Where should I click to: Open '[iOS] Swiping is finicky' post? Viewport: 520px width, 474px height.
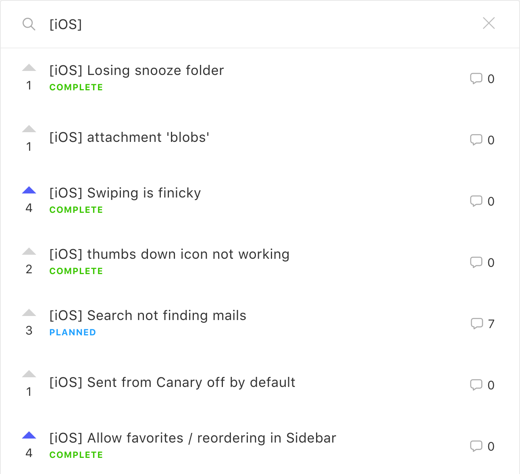tap(125, 193)
